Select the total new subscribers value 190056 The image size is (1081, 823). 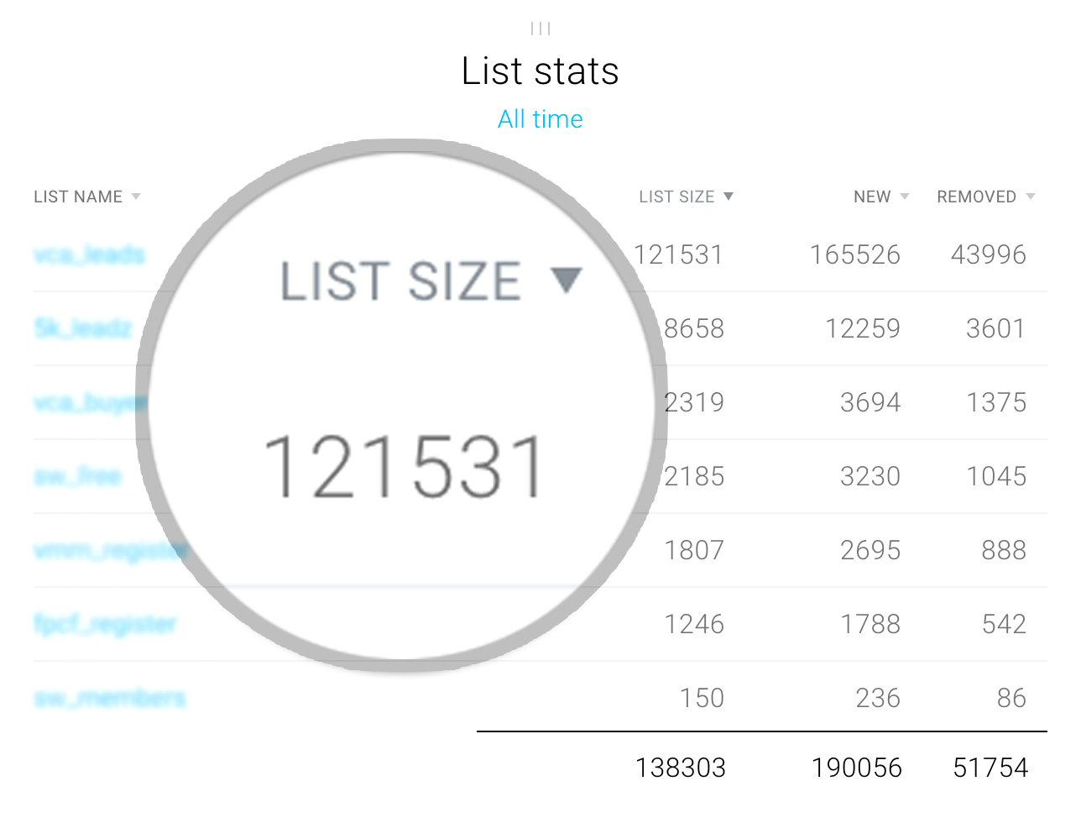(x=855, y=767)
